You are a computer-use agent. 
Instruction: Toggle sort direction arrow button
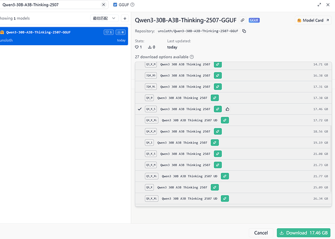click(125, 18)
